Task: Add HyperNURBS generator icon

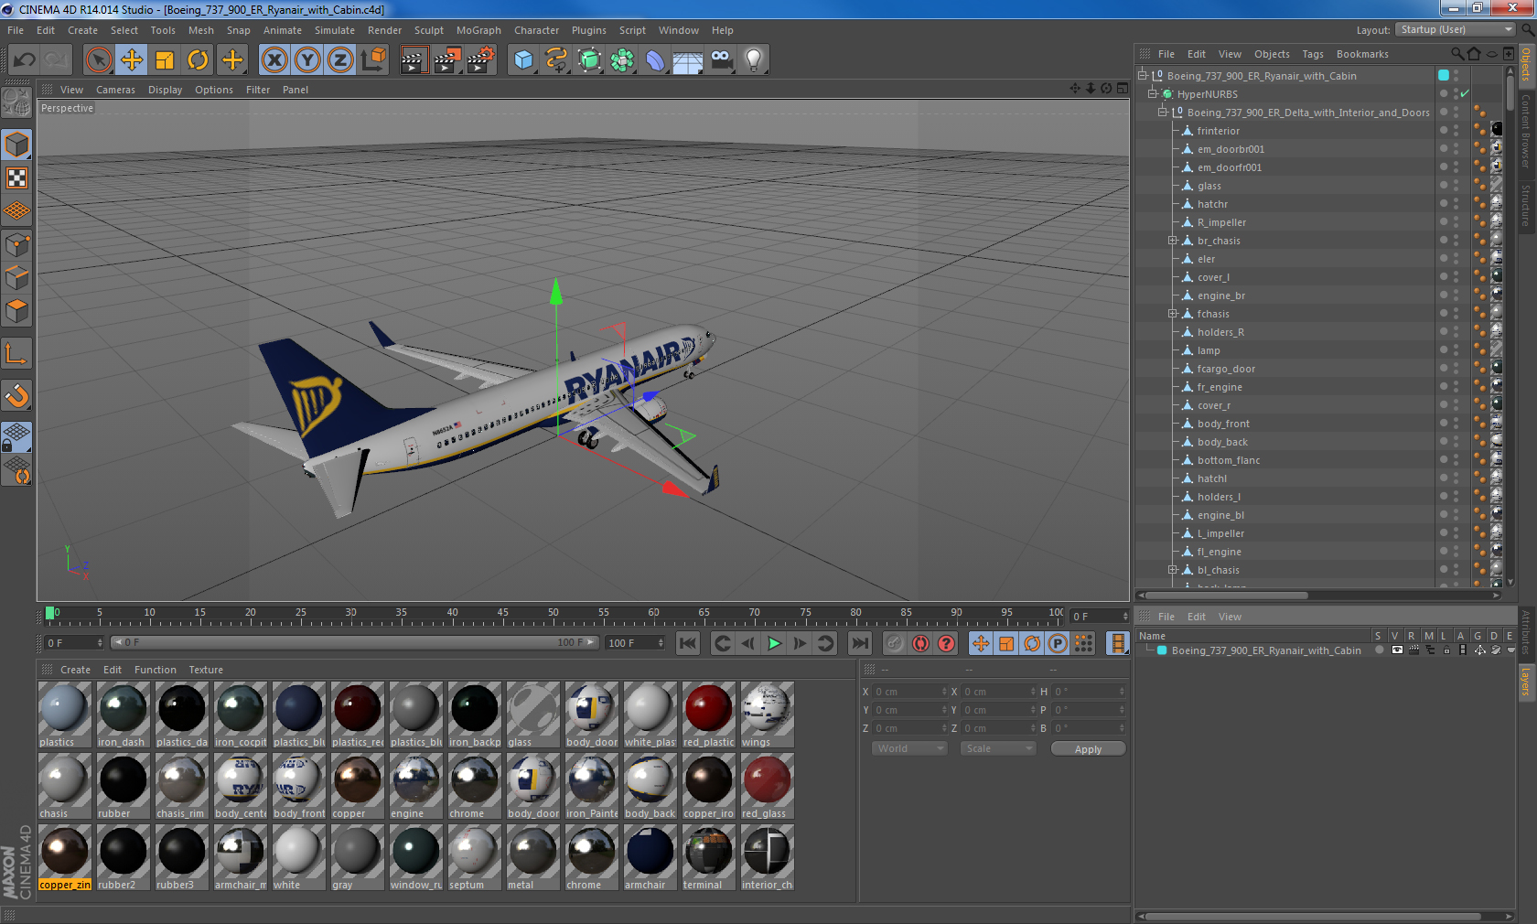Action: coord(589,60)
